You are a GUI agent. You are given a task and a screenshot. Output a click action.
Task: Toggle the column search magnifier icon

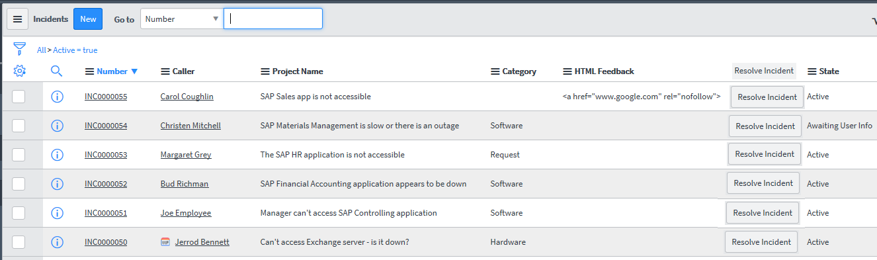(x=57, y=71)
